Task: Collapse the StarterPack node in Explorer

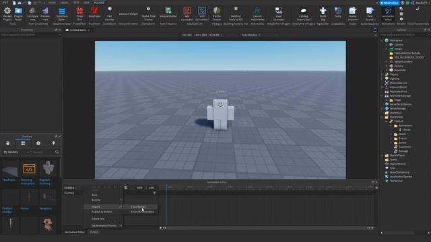Action: 382,117
